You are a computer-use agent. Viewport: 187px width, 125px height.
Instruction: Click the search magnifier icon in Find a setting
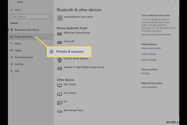coord(49,16)
